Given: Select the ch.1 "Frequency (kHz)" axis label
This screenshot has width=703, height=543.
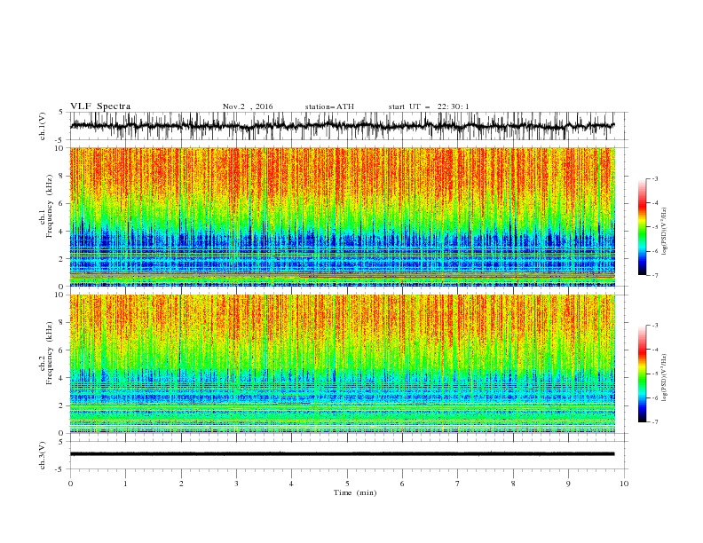Looking at the screenshot, I should [x=50, y=206].
